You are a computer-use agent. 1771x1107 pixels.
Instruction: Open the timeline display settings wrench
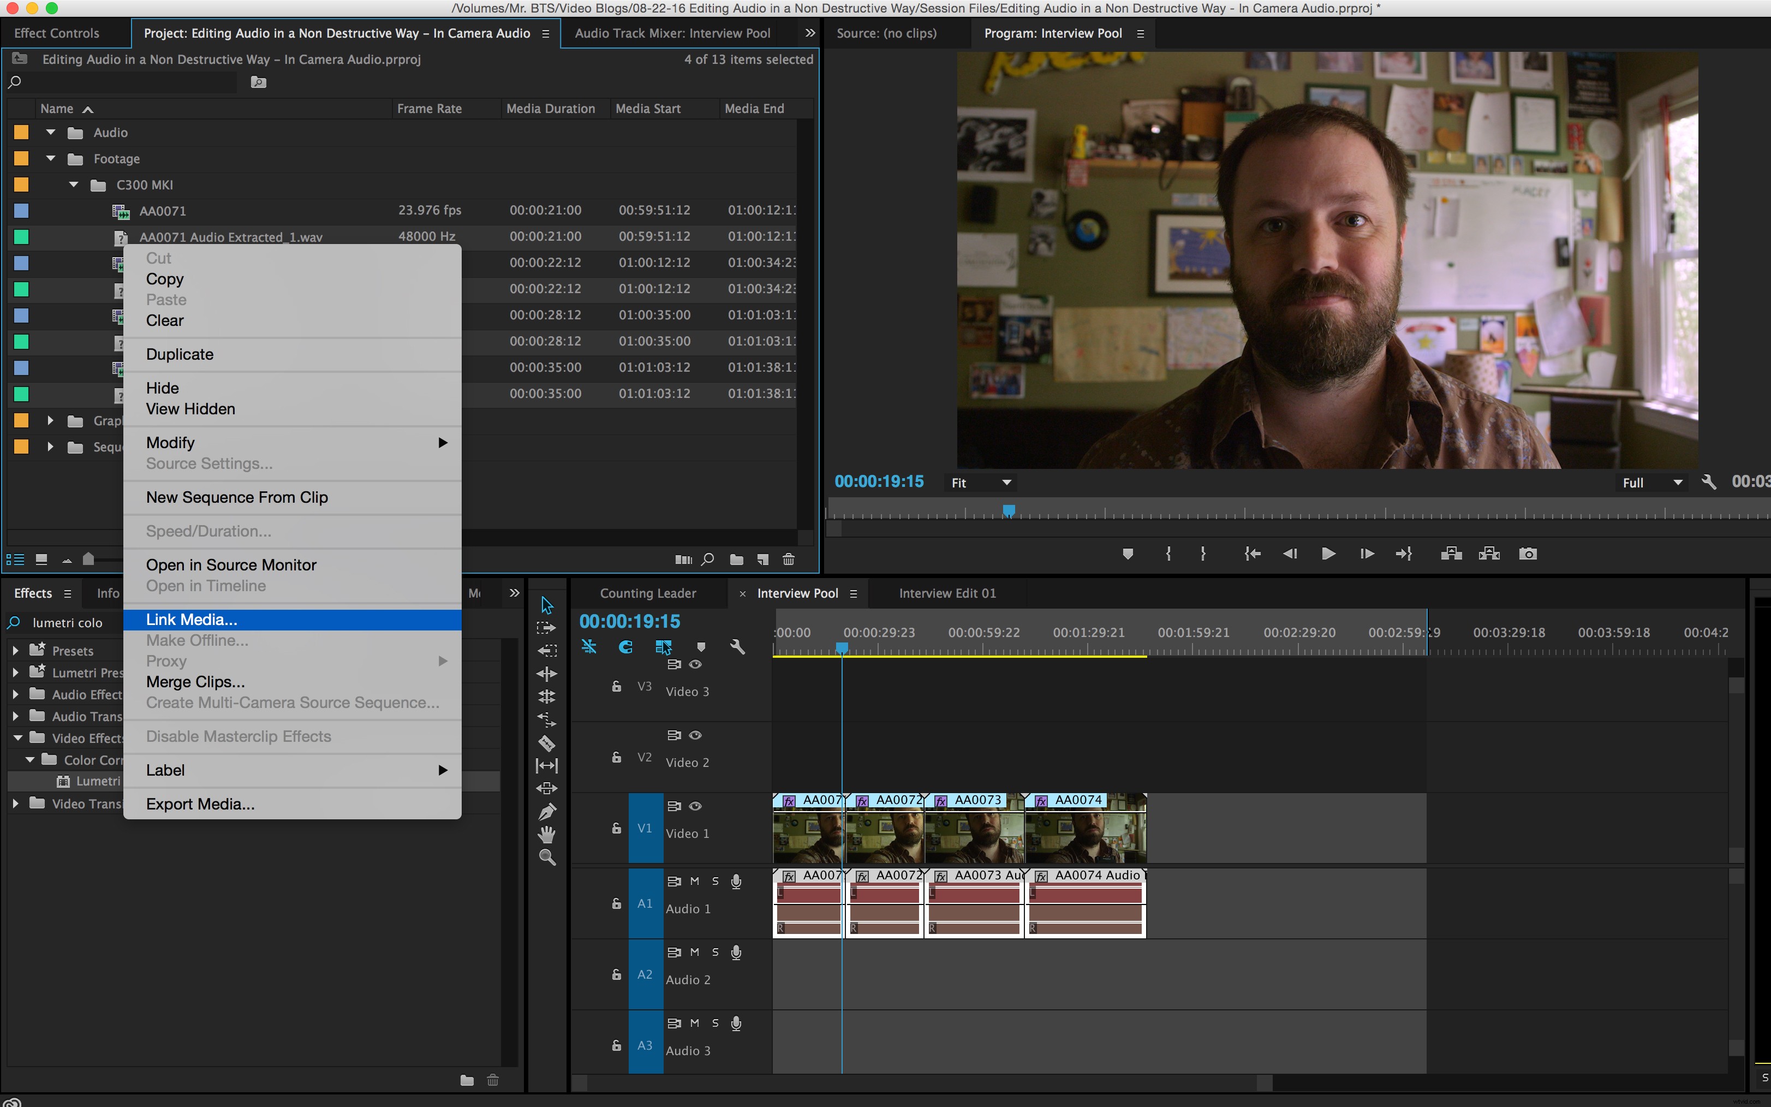[x=738, y=646]
